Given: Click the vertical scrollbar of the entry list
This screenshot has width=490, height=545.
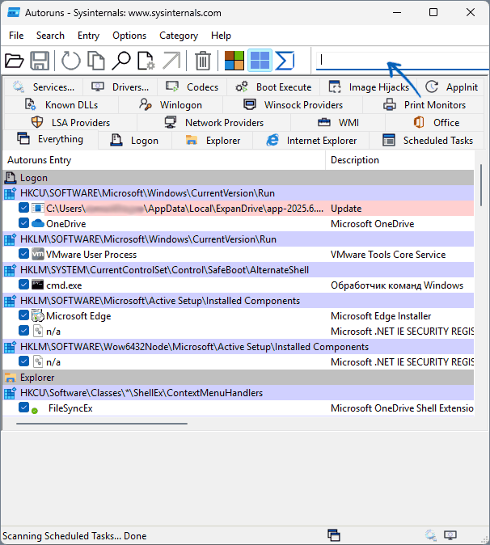Looking at the screenshot, I should click(x=481, y=185).
